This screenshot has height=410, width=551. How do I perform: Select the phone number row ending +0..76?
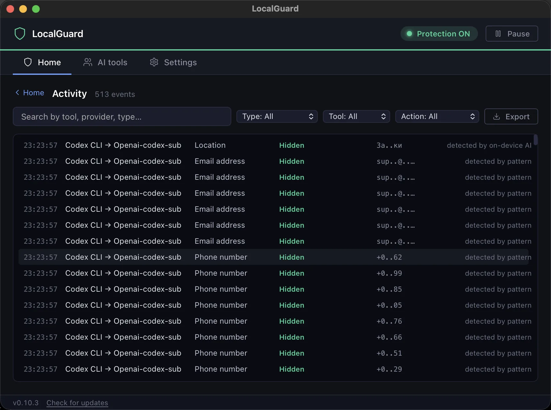274,321
